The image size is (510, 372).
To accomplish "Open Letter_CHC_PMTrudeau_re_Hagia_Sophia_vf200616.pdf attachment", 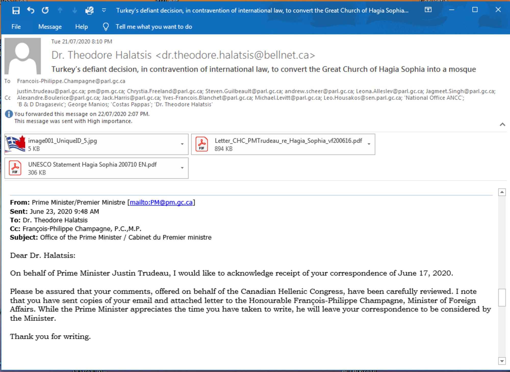I will click(x=283, y=144).
